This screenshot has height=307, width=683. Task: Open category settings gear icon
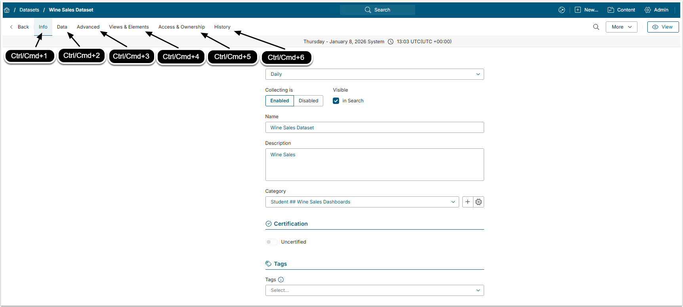479,202
